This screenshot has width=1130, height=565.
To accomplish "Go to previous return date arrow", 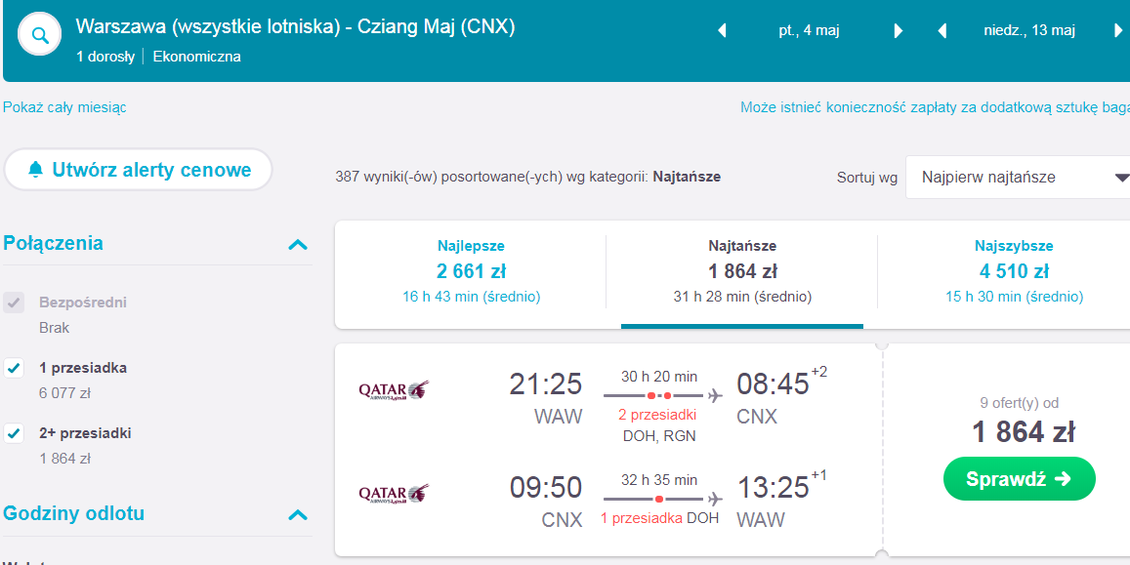I will [x=942, y=31].
